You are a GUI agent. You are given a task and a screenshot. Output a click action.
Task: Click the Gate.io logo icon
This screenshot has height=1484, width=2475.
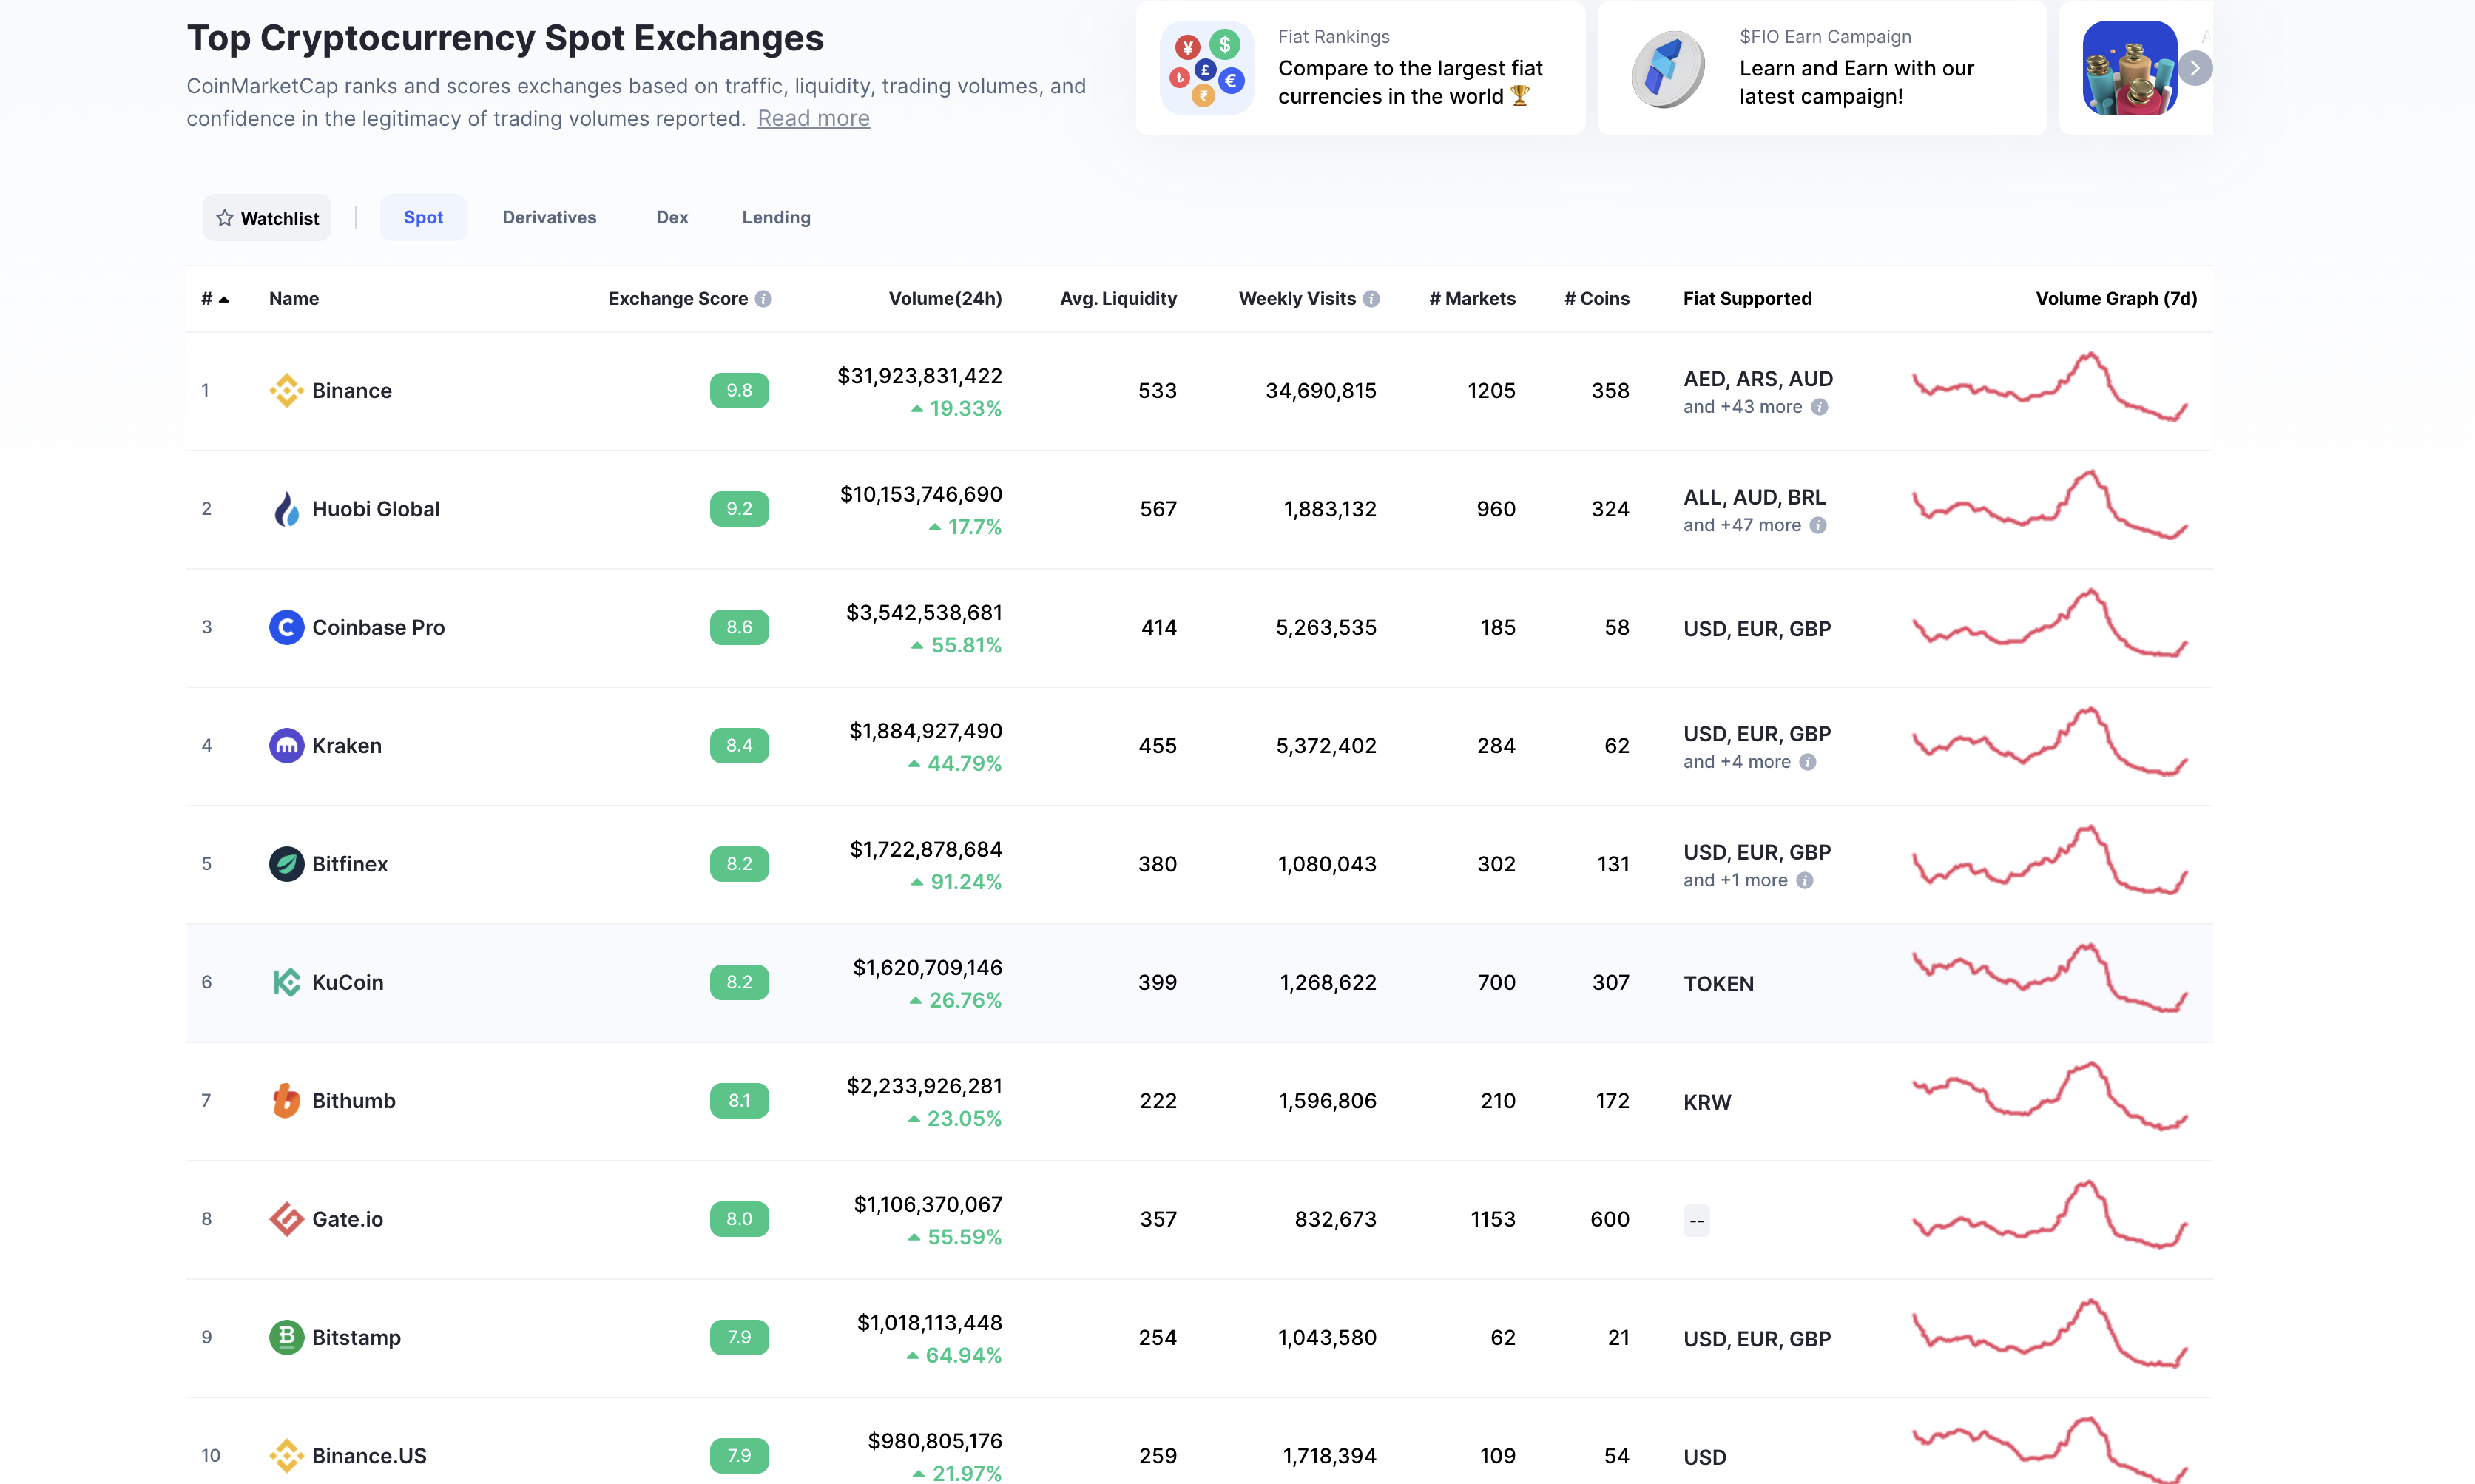286,1219
